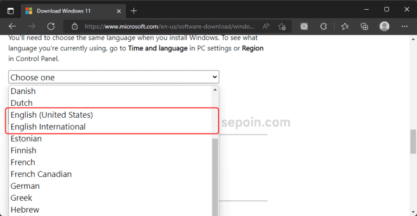Select Danish from the language list
Screen dimensions: 417x216
click(x=111, y=91)
